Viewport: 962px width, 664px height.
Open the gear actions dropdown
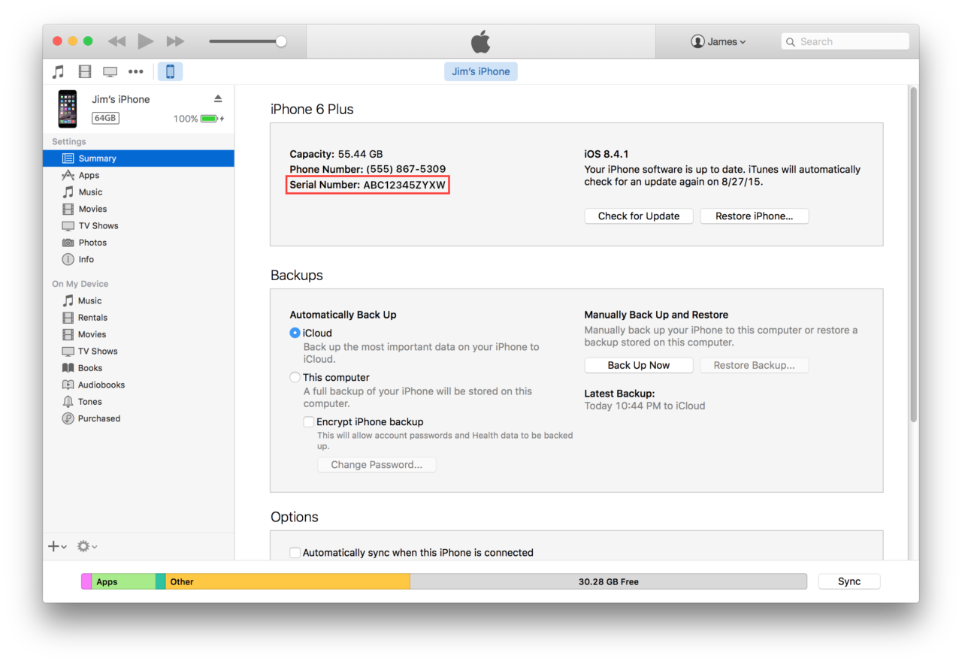coord(86,546)
